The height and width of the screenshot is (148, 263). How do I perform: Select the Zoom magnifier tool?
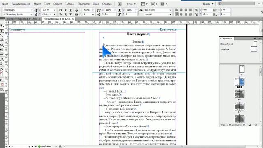(x=2, y=64)
